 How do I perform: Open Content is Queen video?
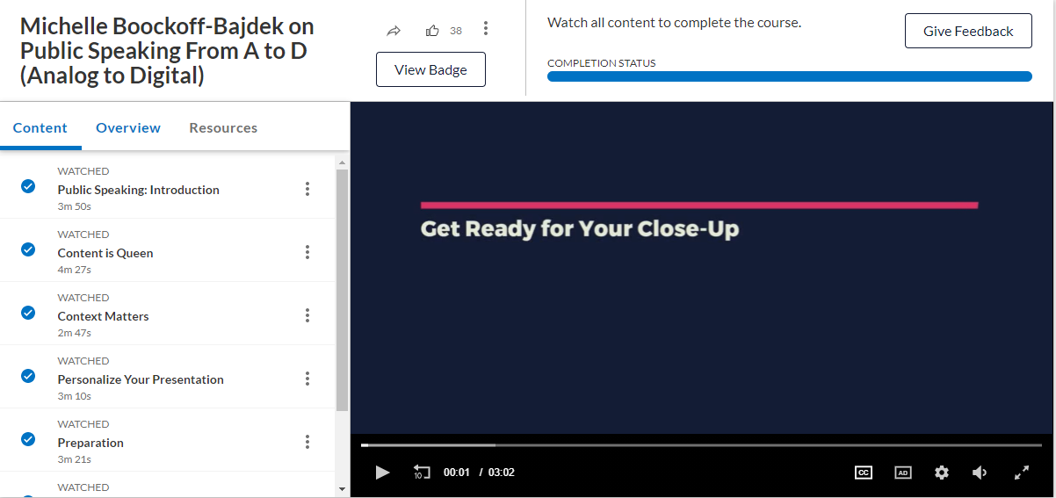105,253
